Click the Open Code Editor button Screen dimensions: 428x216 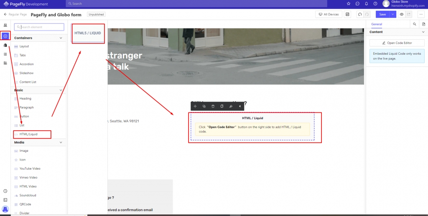click(x=397, y=43)
